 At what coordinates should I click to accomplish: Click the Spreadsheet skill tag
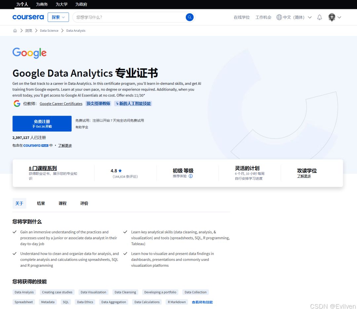click(24, 302)
